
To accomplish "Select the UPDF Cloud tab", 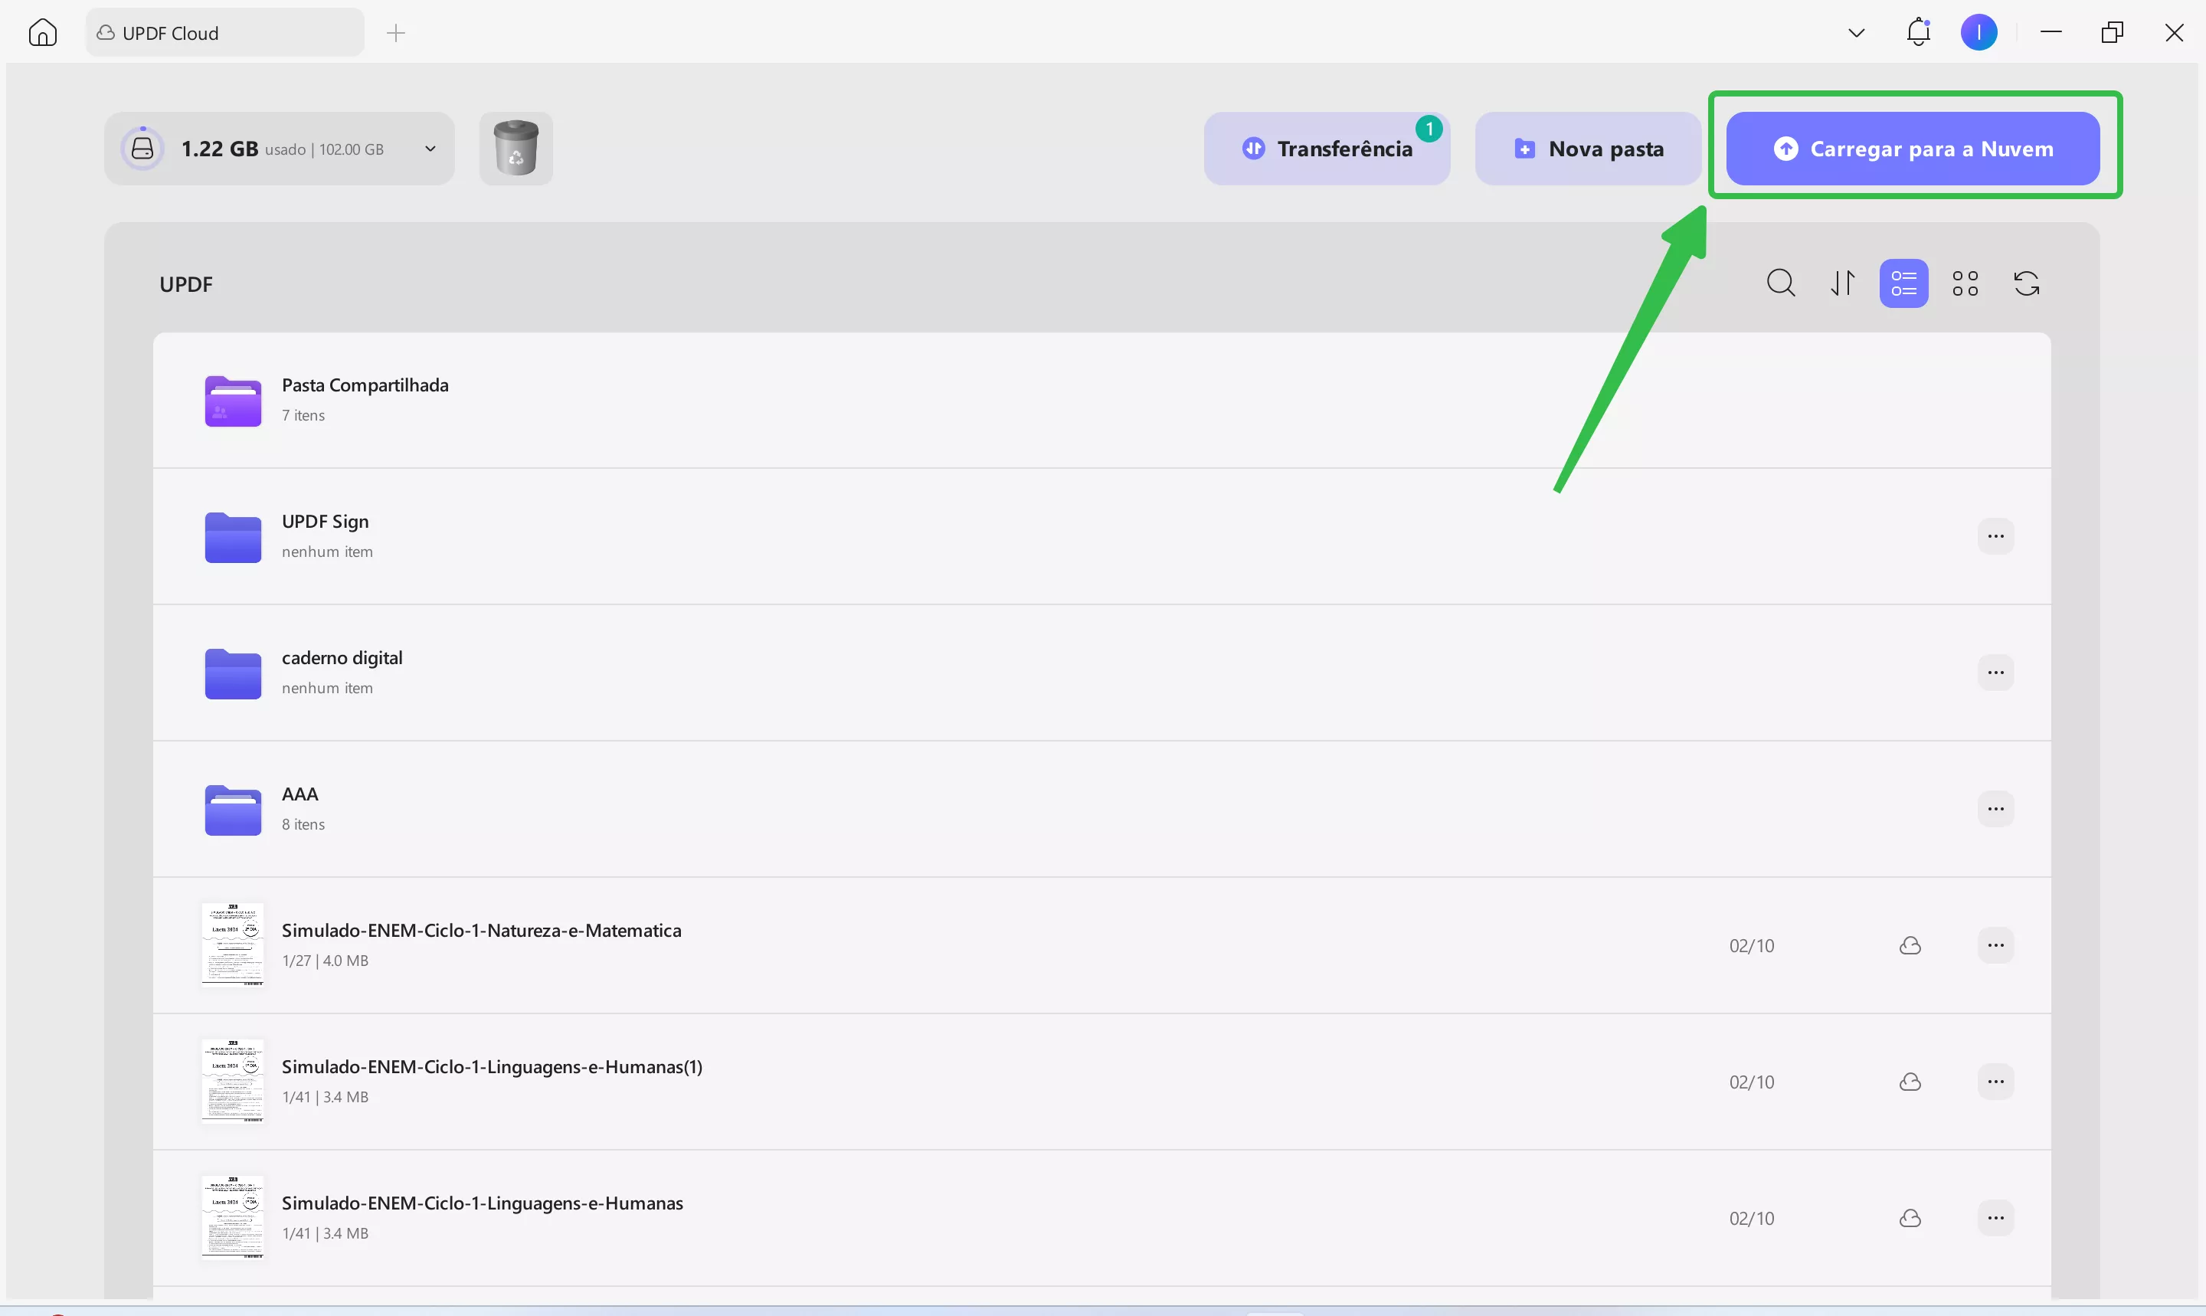I will [224, 33].
